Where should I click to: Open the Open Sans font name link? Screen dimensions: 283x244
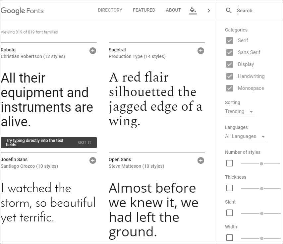click(120, 159)
